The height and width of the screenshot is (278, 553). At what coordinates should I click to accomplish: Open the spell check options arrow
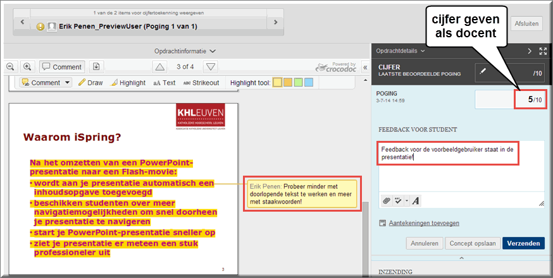pyautogui.click(x=407, y=201)
